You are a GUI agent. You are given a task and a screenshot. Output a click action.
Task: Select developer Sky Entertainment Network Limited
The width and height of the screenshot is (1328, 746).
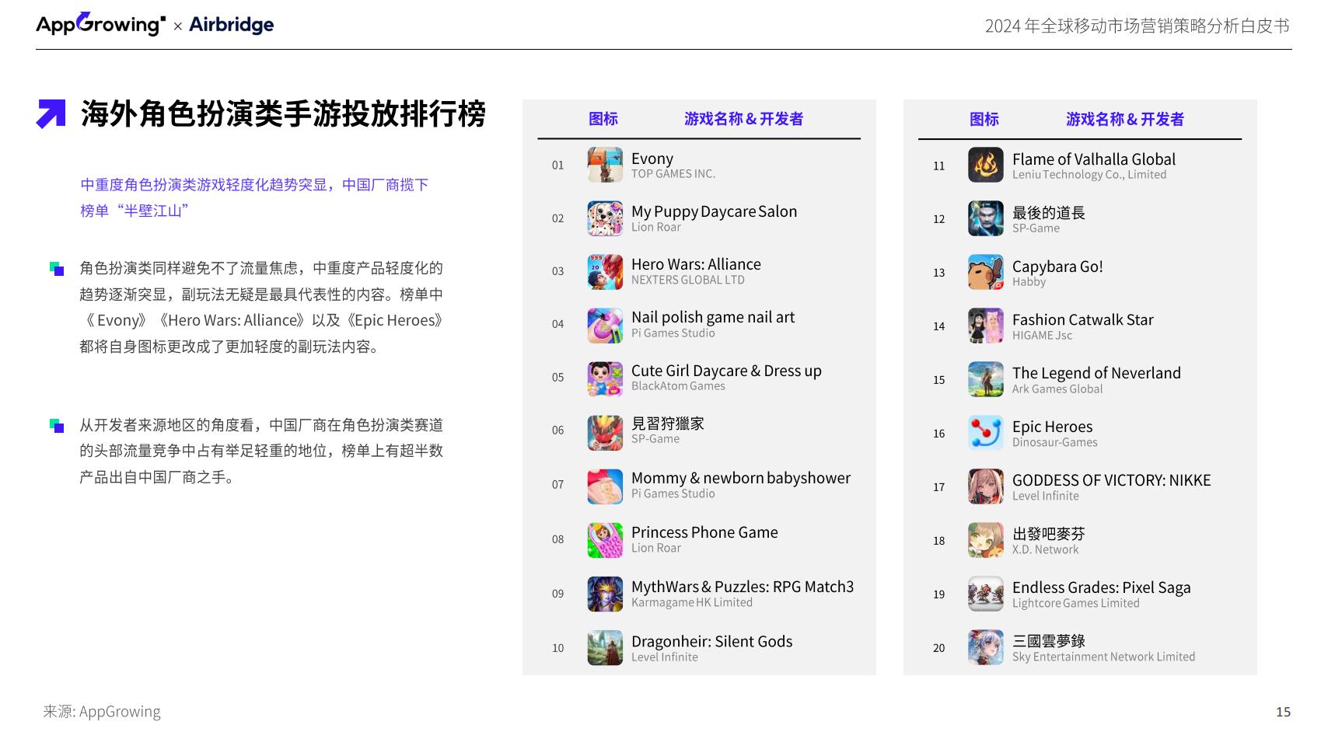(1103, 657)
